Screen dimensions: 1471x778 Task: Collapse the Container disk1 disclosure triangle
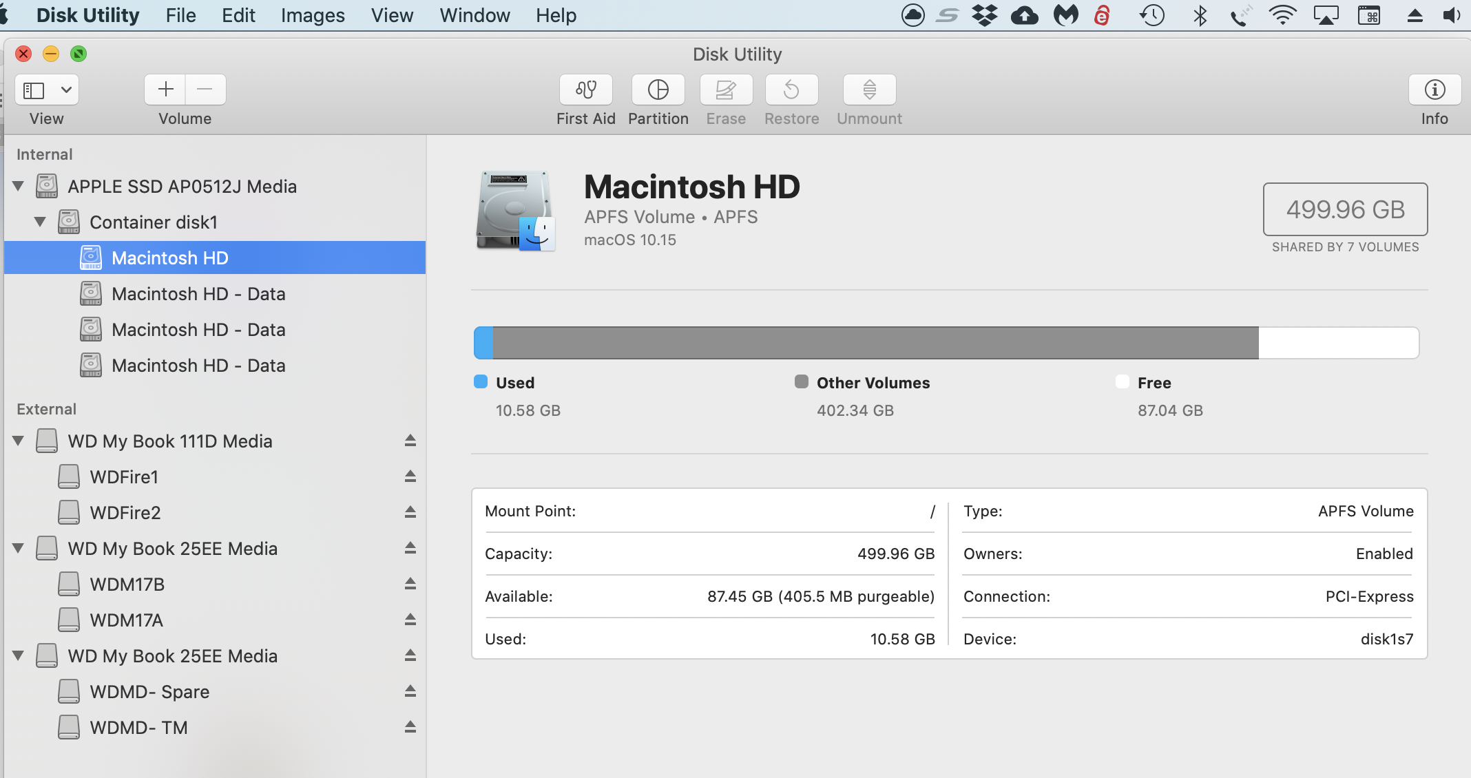(x=41, y=222)
